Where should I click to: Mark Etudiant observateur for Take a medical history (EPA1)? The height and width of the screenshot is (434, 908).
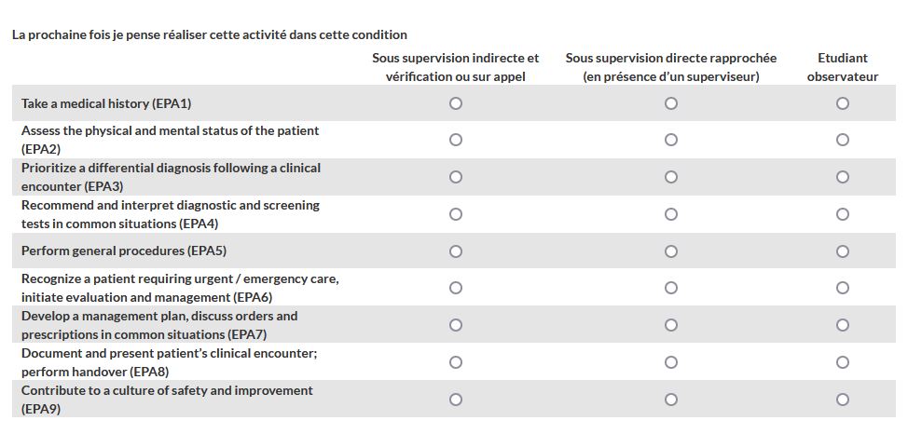coord(843,103)
